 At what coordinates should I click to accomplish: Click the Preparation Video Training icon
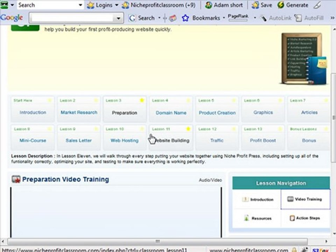(16, 179)
